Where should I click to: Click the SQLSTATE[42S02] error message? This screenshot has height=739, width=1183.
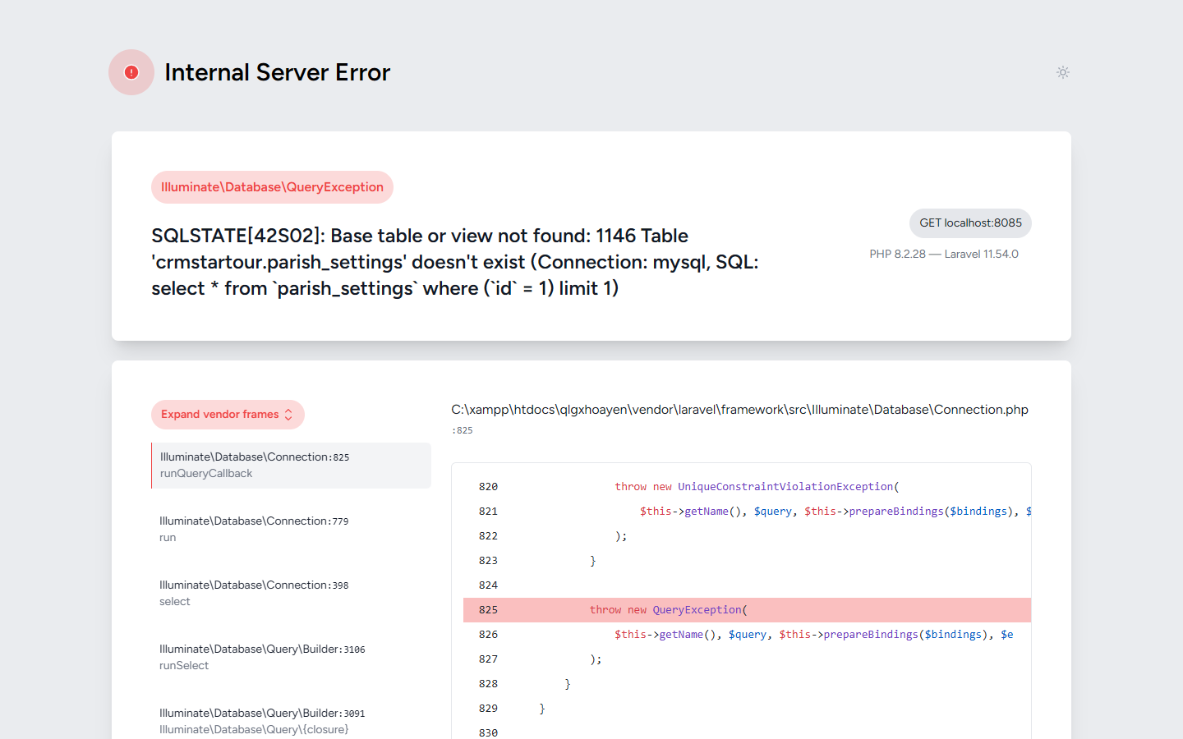455,262
